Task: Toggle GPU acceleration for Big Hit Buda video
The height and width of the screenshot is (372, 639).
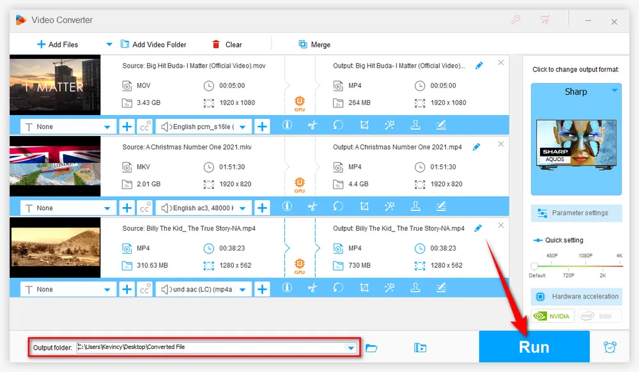Action: pyautogui.click(x=300, y=104)
